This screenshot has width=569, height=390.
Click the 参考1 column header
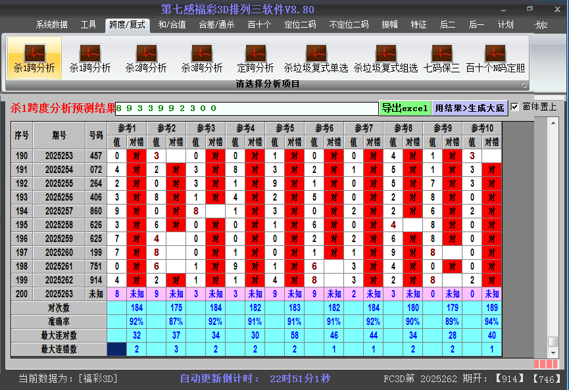(x=127, y=128)
